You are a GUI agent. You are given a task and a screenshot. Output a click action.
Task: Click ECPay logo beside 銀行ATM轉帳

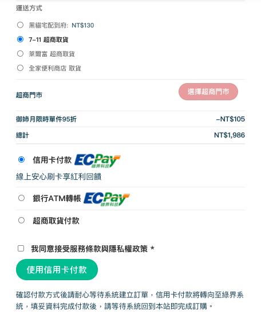[106, 199]
